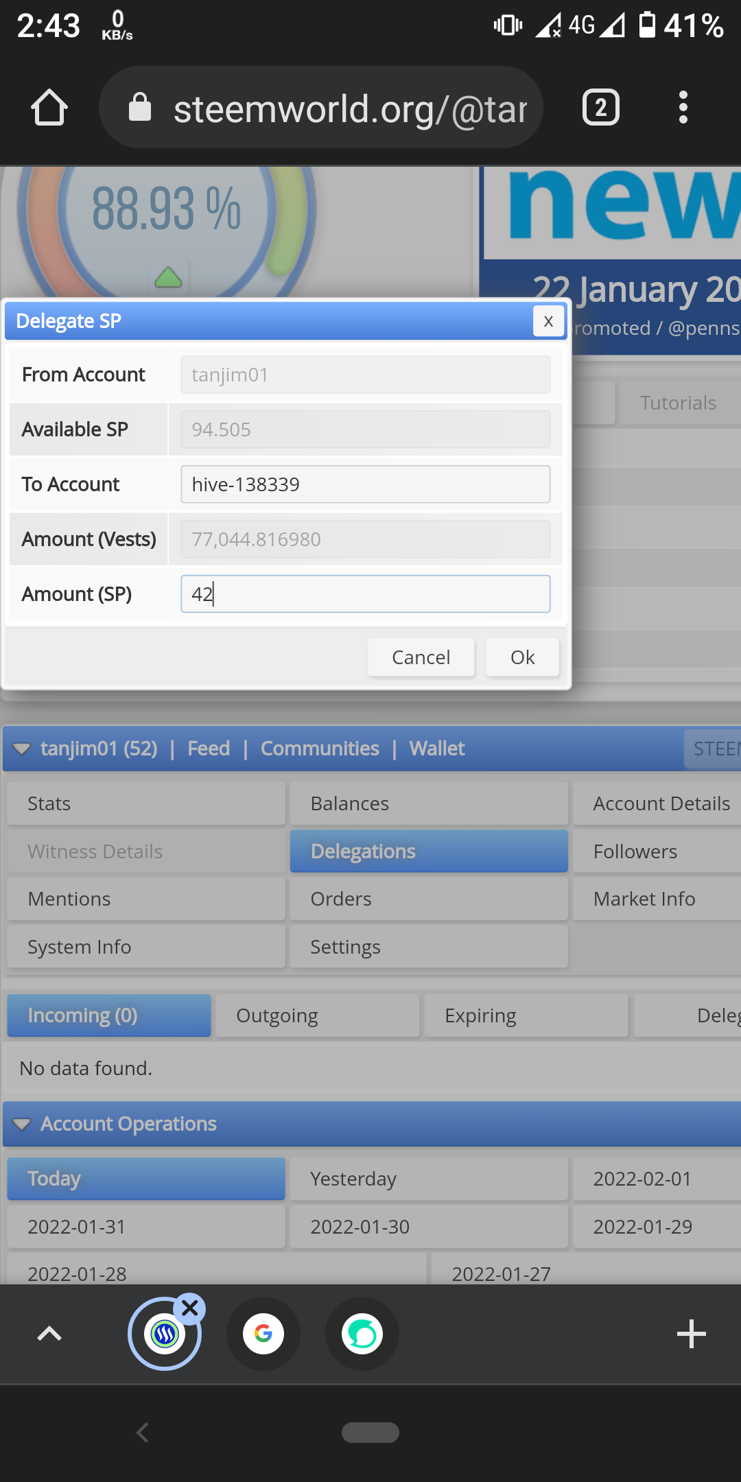The height and width of the screenshot is (1482, 741).
Task: Show operations for 2022-01-30
Action: pyautogui.click(x=429, y=1227)
